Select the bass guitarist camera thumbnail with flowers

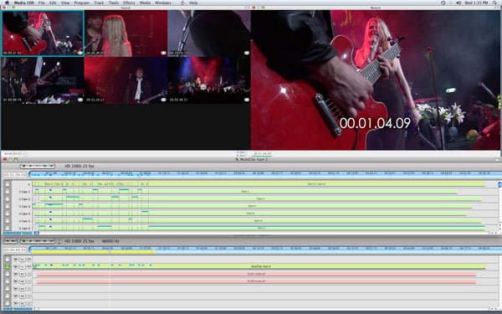[x=43, y=80]
